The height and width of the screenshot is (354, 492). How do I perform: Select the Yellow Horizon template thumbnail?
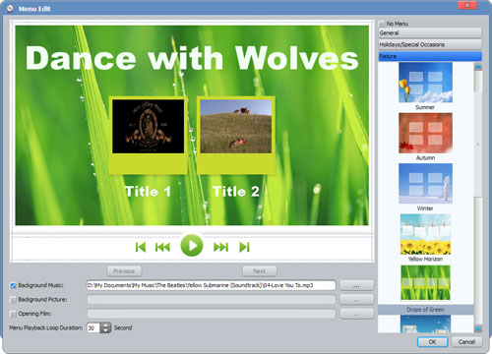pyautogui.click(x=425, y=234)
